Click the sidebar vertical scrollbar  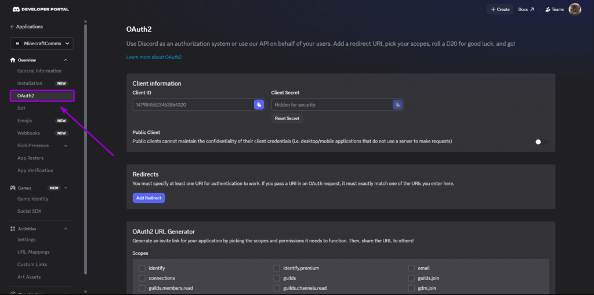pyautogui.click(x=86, y=149)
